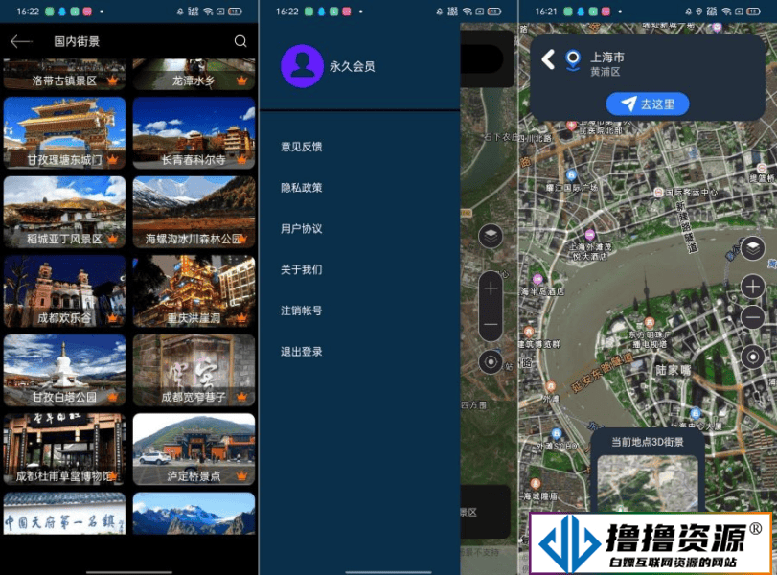Tap the plus zoom icon on the dimmed middle map

click(x=491, y=288)
